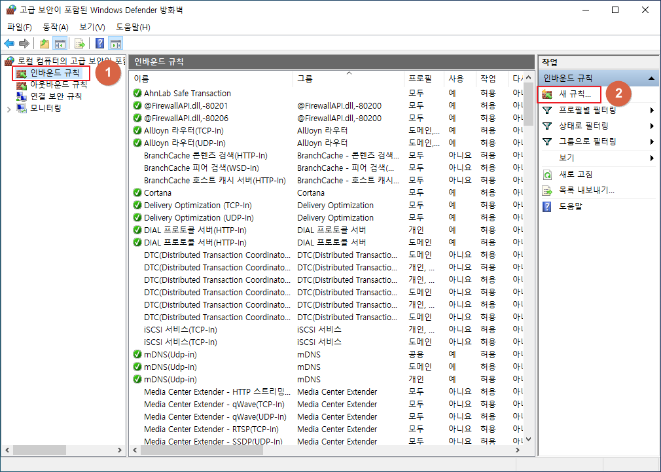Select Media Center Extender - HTTP 스트리밍 rule
The width and height of the screenshot is (661, 472).
(x=217, y=392)
